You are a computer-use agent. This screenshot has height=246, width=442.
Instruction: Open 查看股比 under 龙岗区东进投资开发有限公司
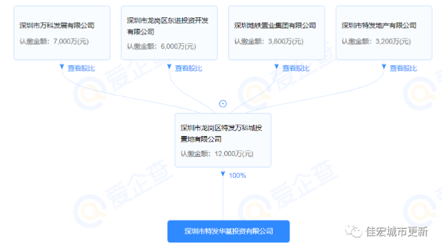189,68
